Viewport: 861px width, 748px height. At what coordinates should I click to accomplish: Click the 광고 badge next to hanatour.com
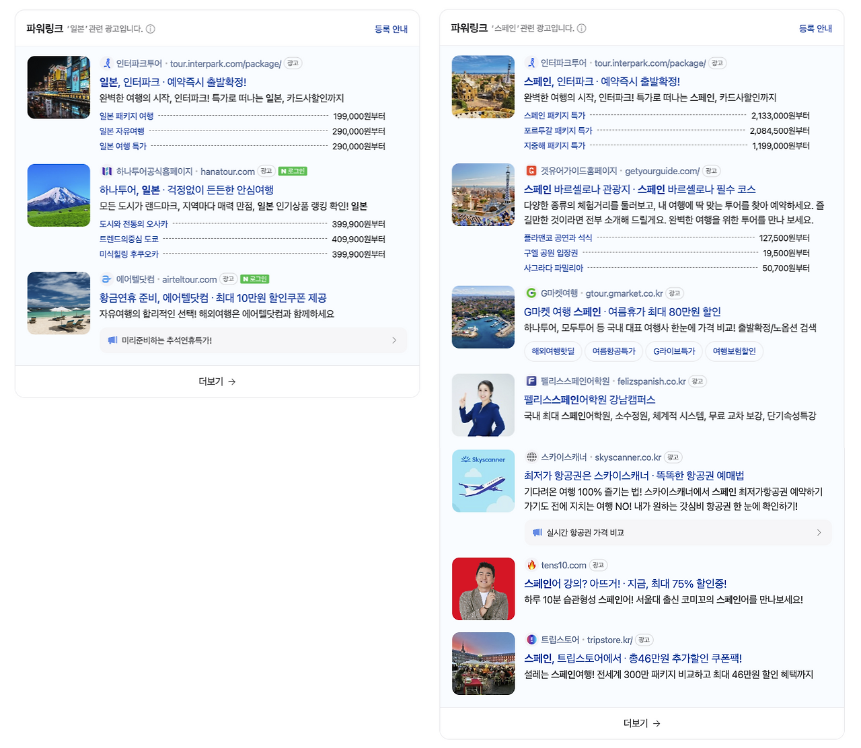click(x=266, y=172)
